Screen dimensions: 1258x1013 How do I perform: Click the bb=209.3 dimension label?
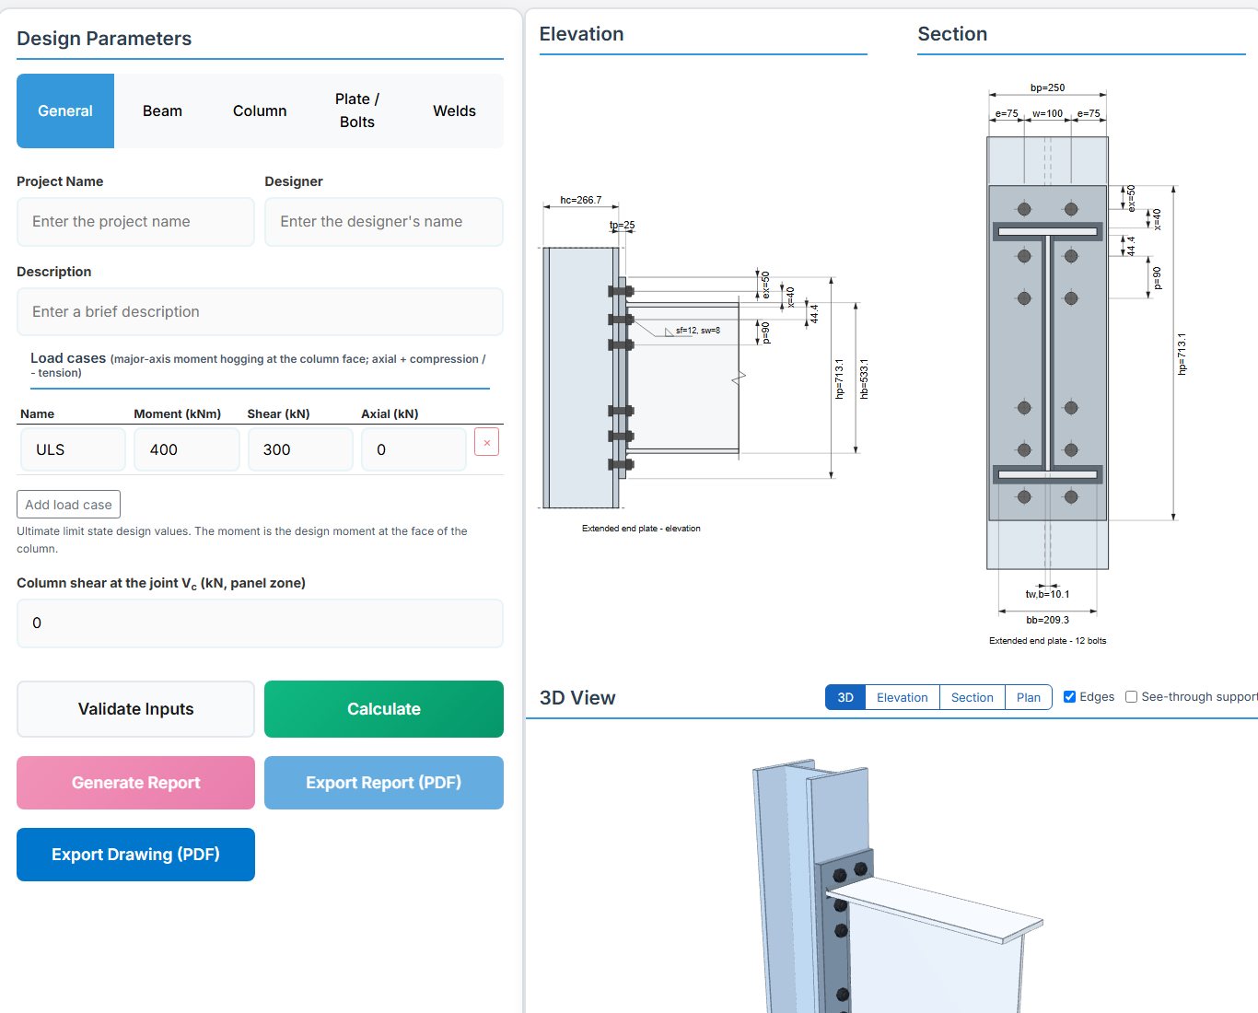tap(1047, 620)
